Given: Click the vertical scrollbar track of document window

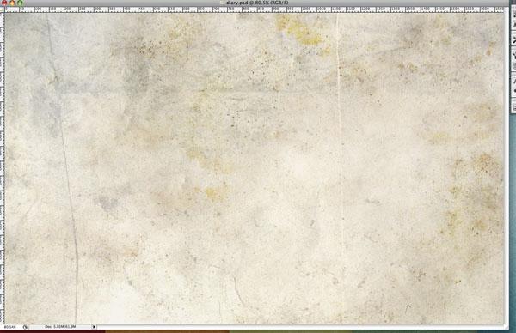Looking at the screenshot, I should pyautogui.click(x=507, y=168).
